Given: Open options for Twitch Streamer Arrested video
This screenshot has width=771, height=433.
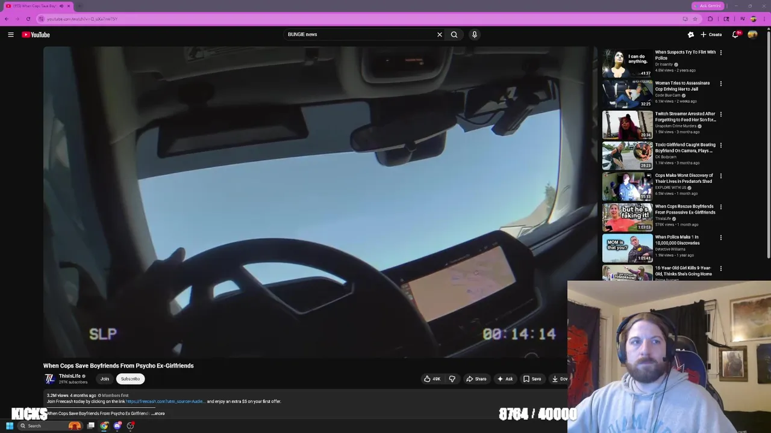Looking at the screenshot, I should tap(720, 114).
